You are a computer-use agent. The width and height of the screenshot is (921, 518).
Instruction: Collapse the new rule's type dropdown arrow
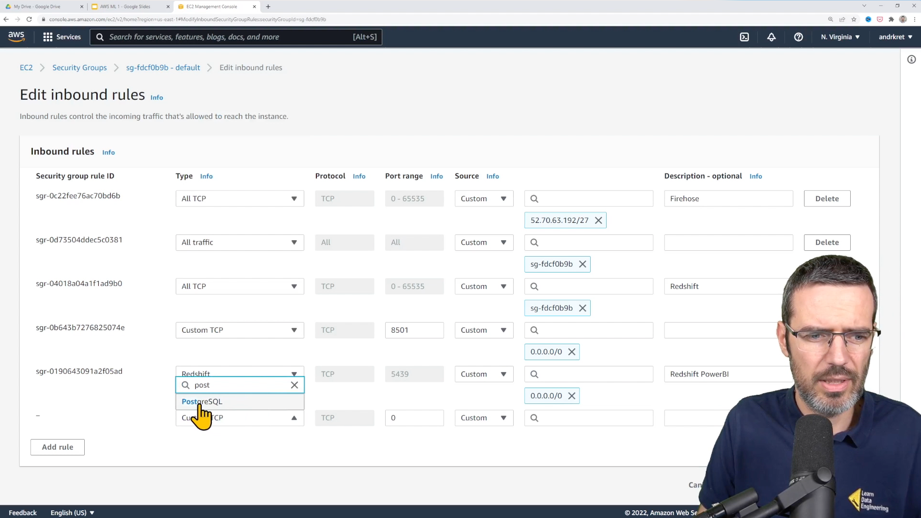[x=294, y=418]
